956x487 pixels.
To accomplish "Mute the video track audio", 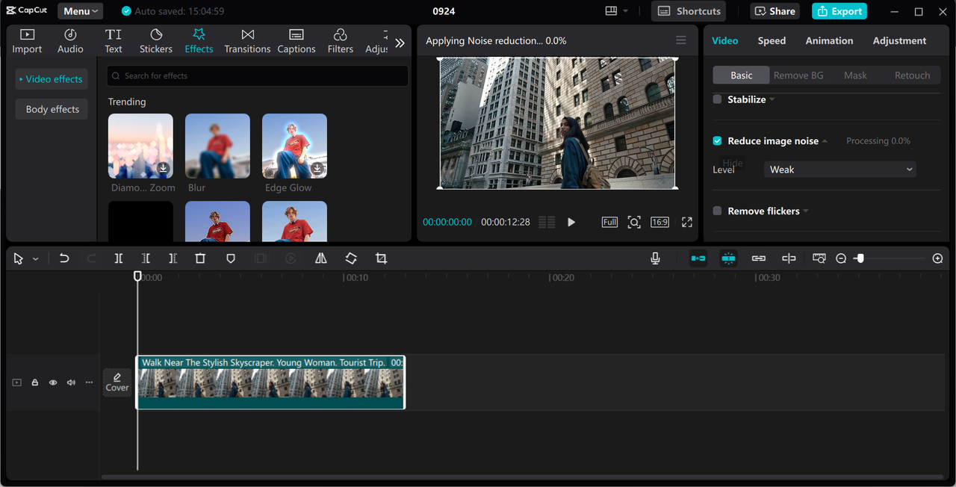I will pyautogui.click(x=71, y=382).
